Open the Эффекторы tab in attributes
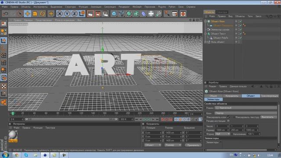 coord(213,99)
